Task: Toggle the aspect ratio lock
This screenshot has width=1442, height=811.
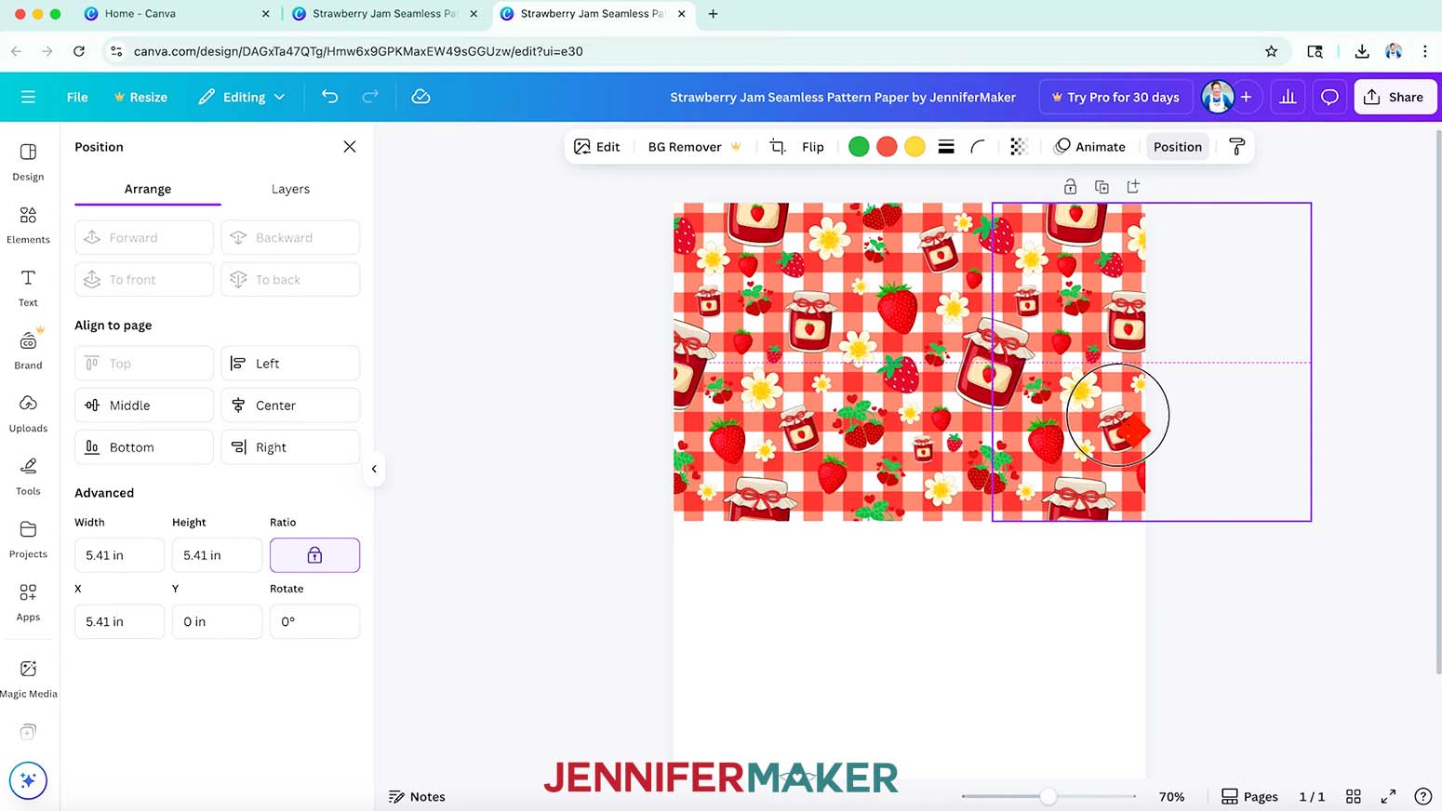Action: click(314, 555)
